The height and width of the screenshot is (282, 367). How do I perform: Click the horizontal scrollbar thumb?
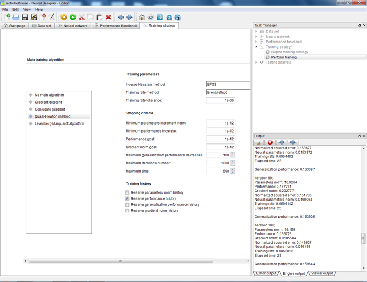click(x=121, y=261)
